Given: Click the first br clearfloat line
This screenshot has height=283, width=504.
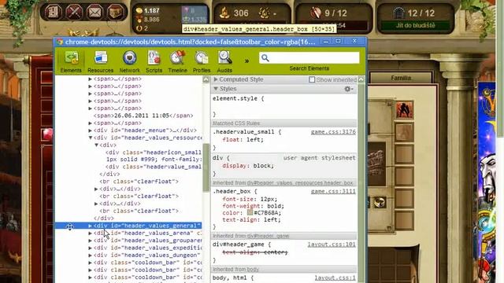Looking at the screenshot, I should point(139,182).
